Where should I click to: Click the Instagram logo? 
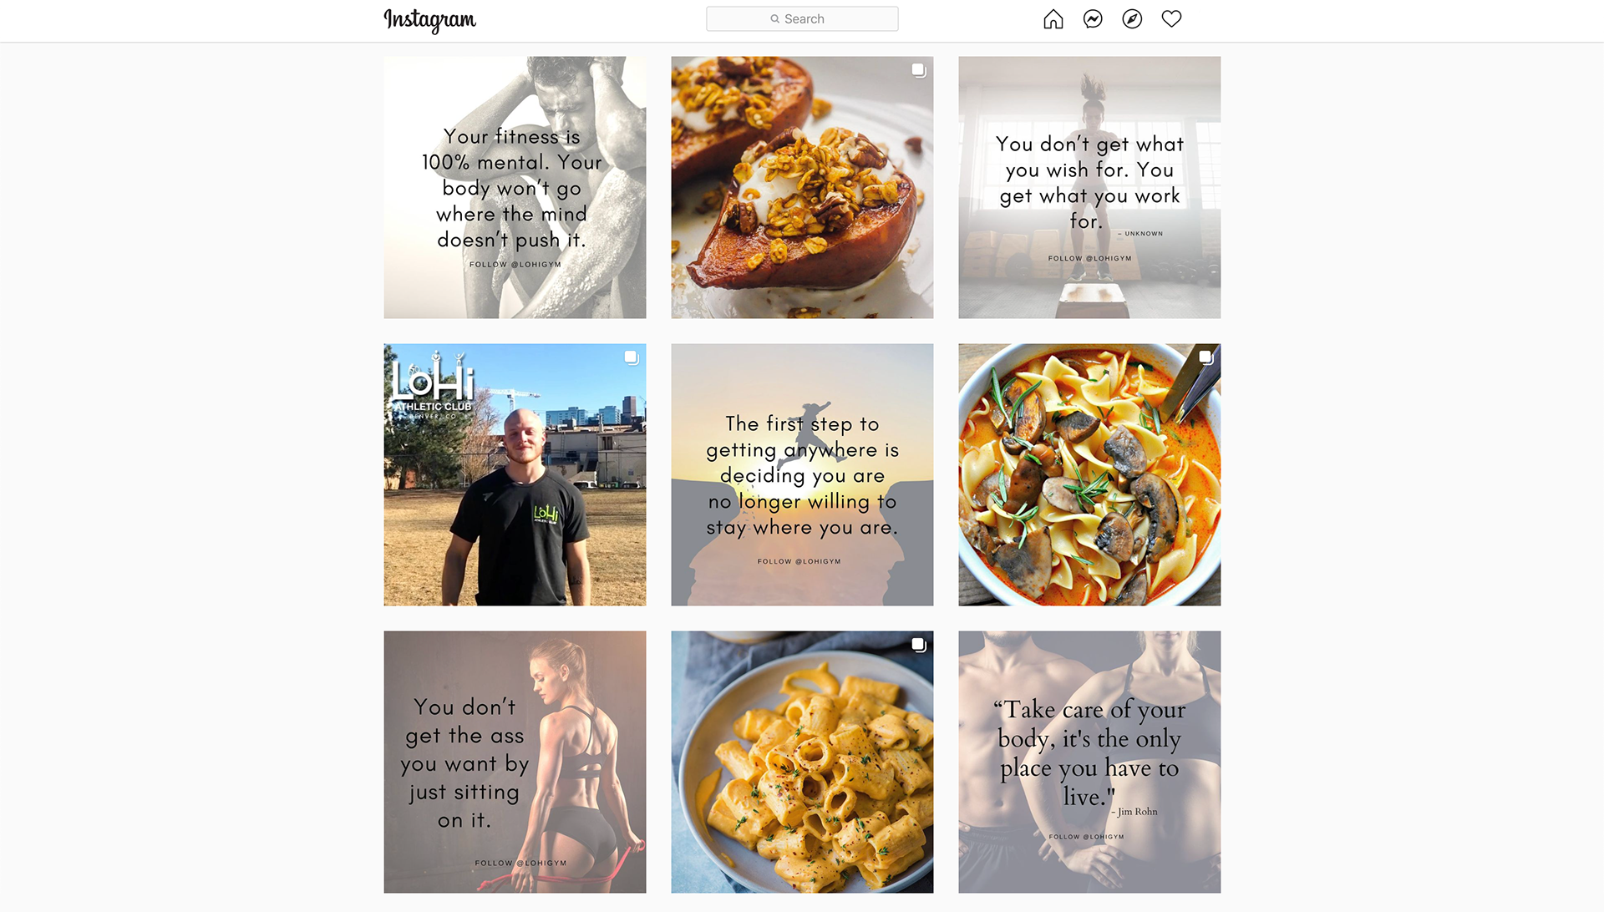[429, 20]
